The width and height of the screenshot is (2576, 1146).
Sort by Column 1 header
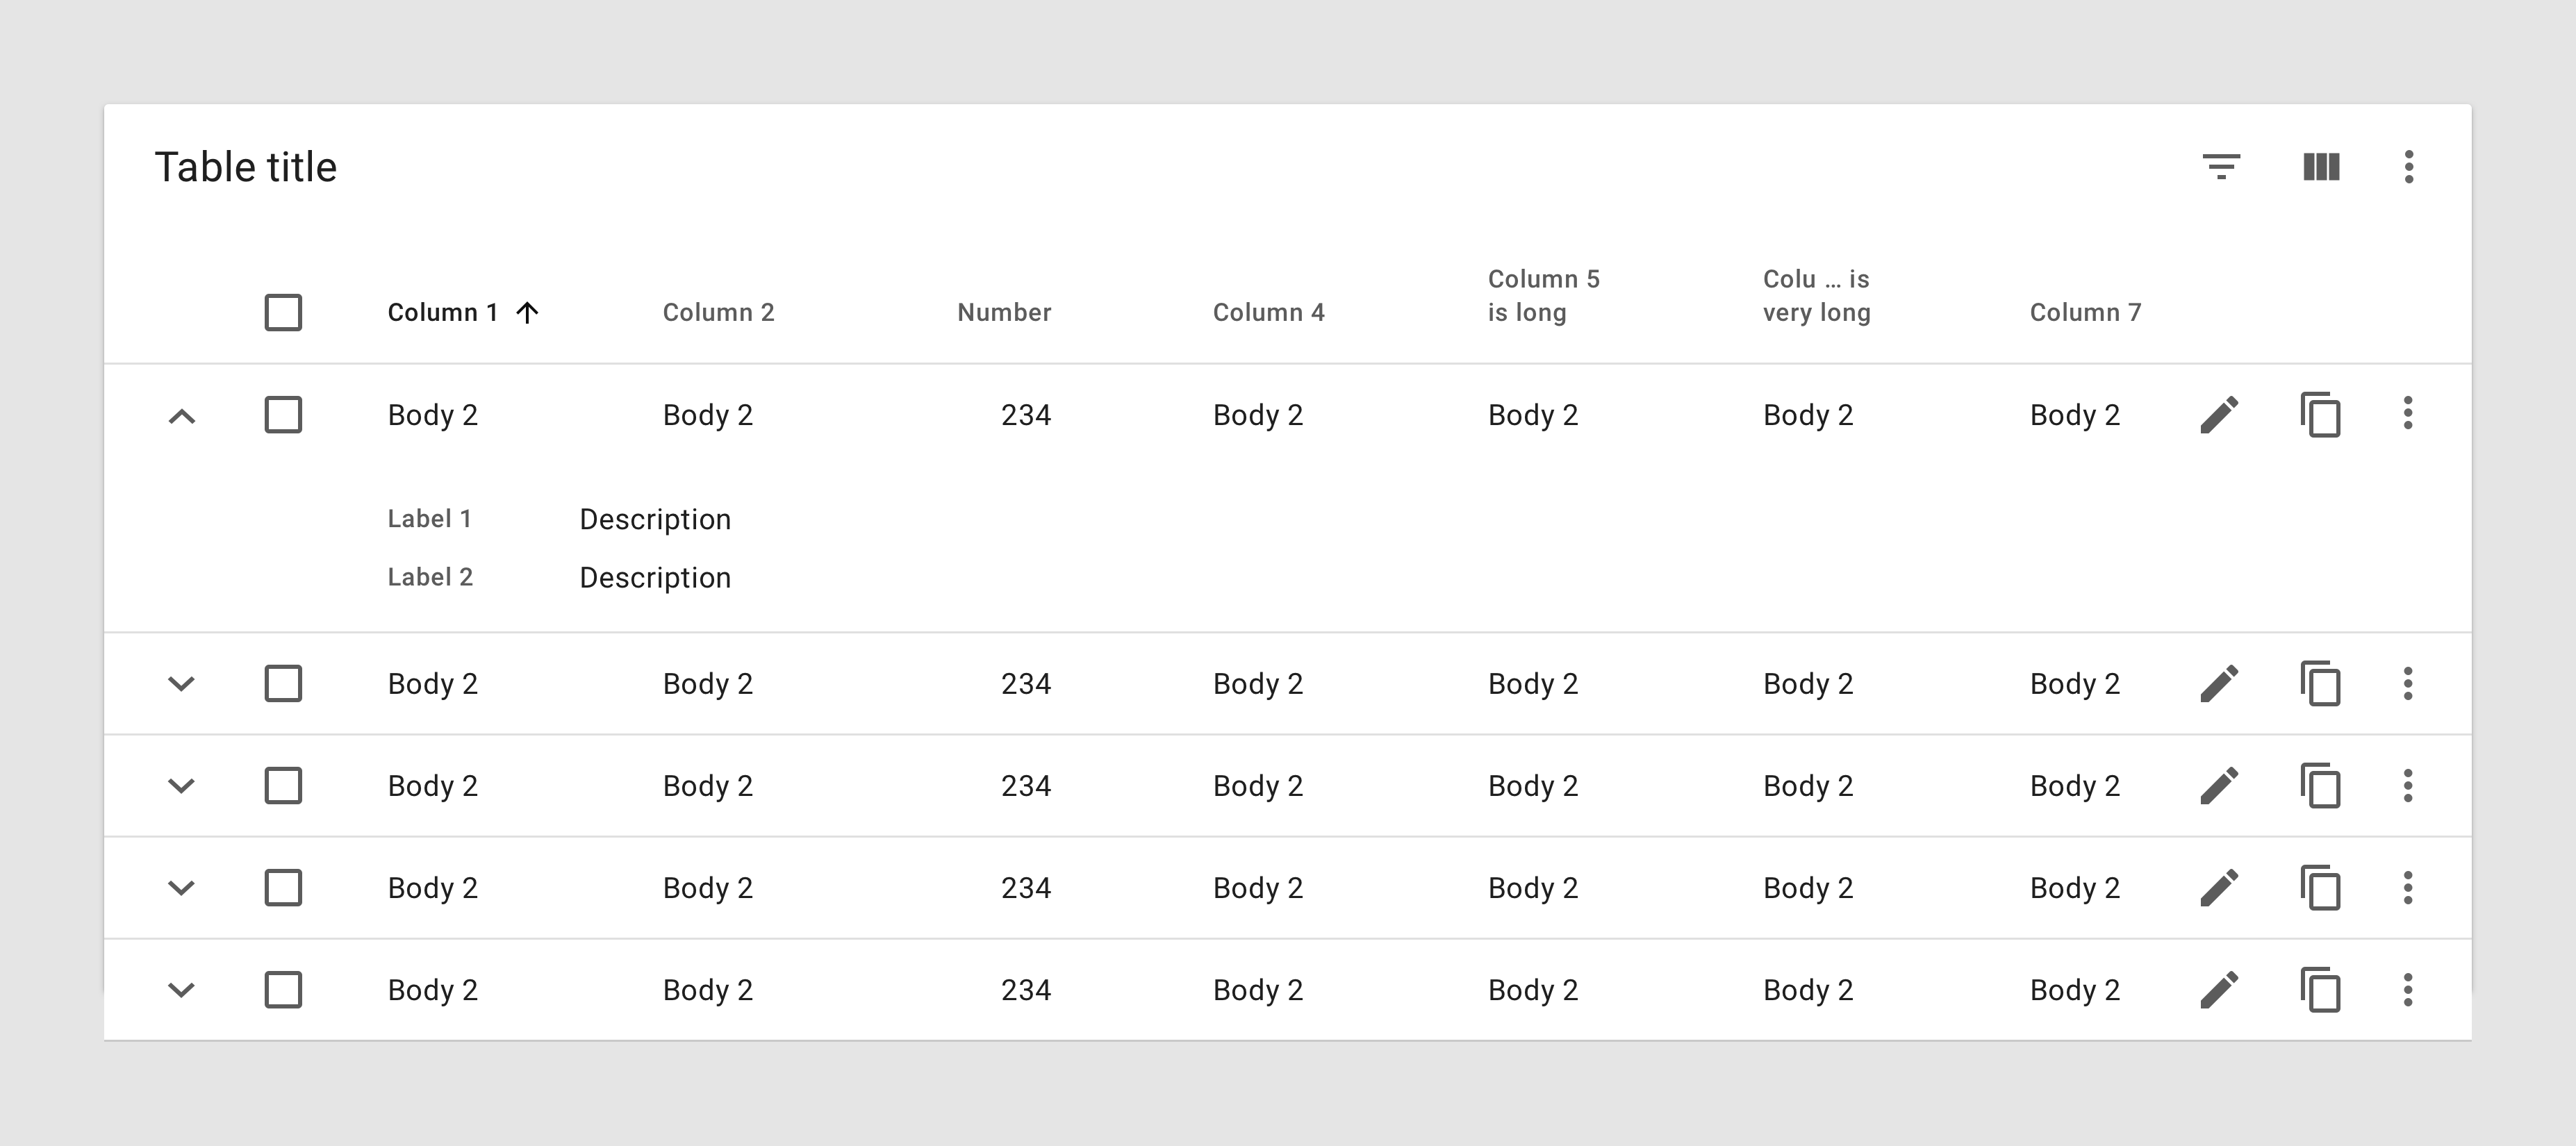pos(443,312)
